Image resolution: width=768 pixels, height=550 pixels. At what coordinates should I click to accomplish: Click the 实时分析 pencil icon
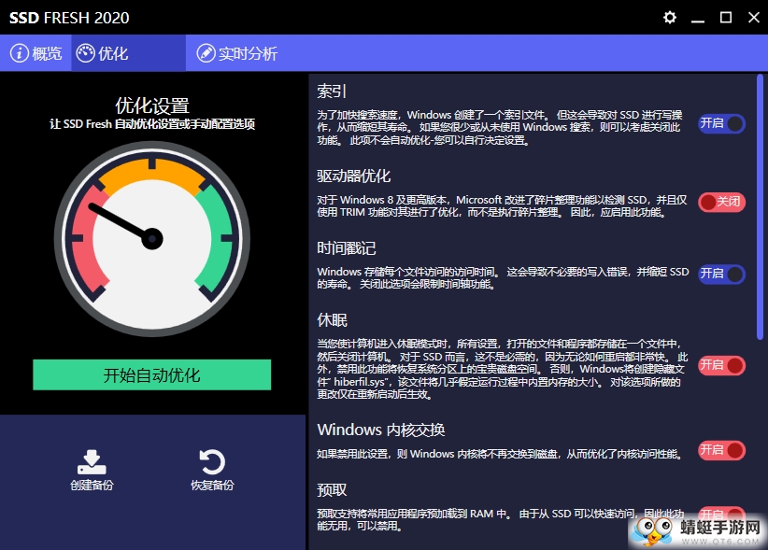[206, 53]
